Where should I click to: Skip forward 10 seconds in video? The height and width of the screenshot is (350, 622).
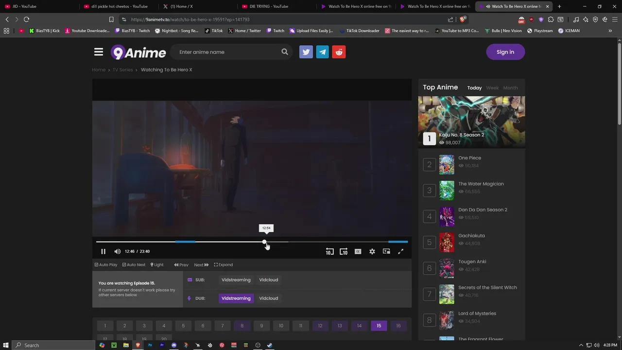click(344, 251)
